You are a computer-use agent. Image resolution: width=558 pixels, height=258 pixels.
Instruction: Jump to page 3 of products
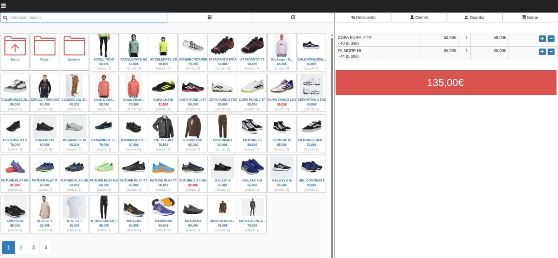point(33,248)
